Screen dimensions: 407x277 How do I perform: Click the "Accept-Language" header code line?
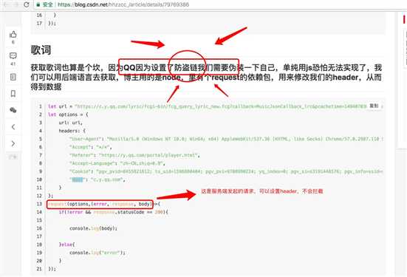point(117,163)
